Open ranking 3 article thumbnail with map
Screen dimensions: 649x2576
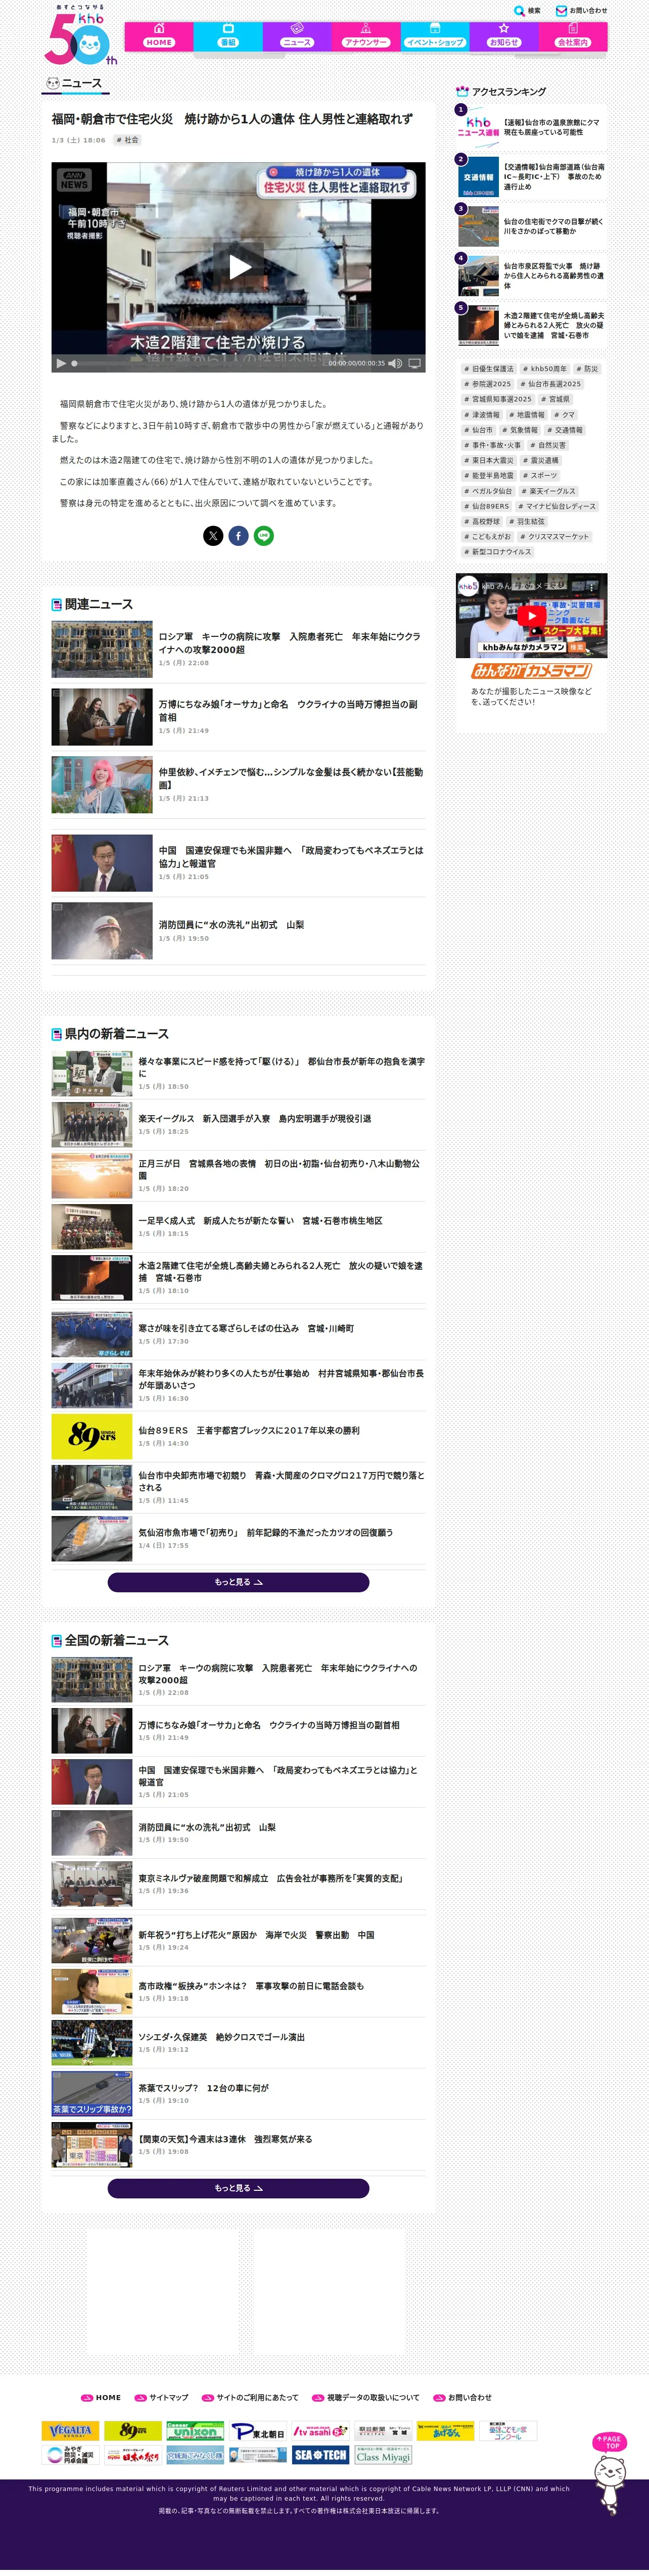coord(478,227)
